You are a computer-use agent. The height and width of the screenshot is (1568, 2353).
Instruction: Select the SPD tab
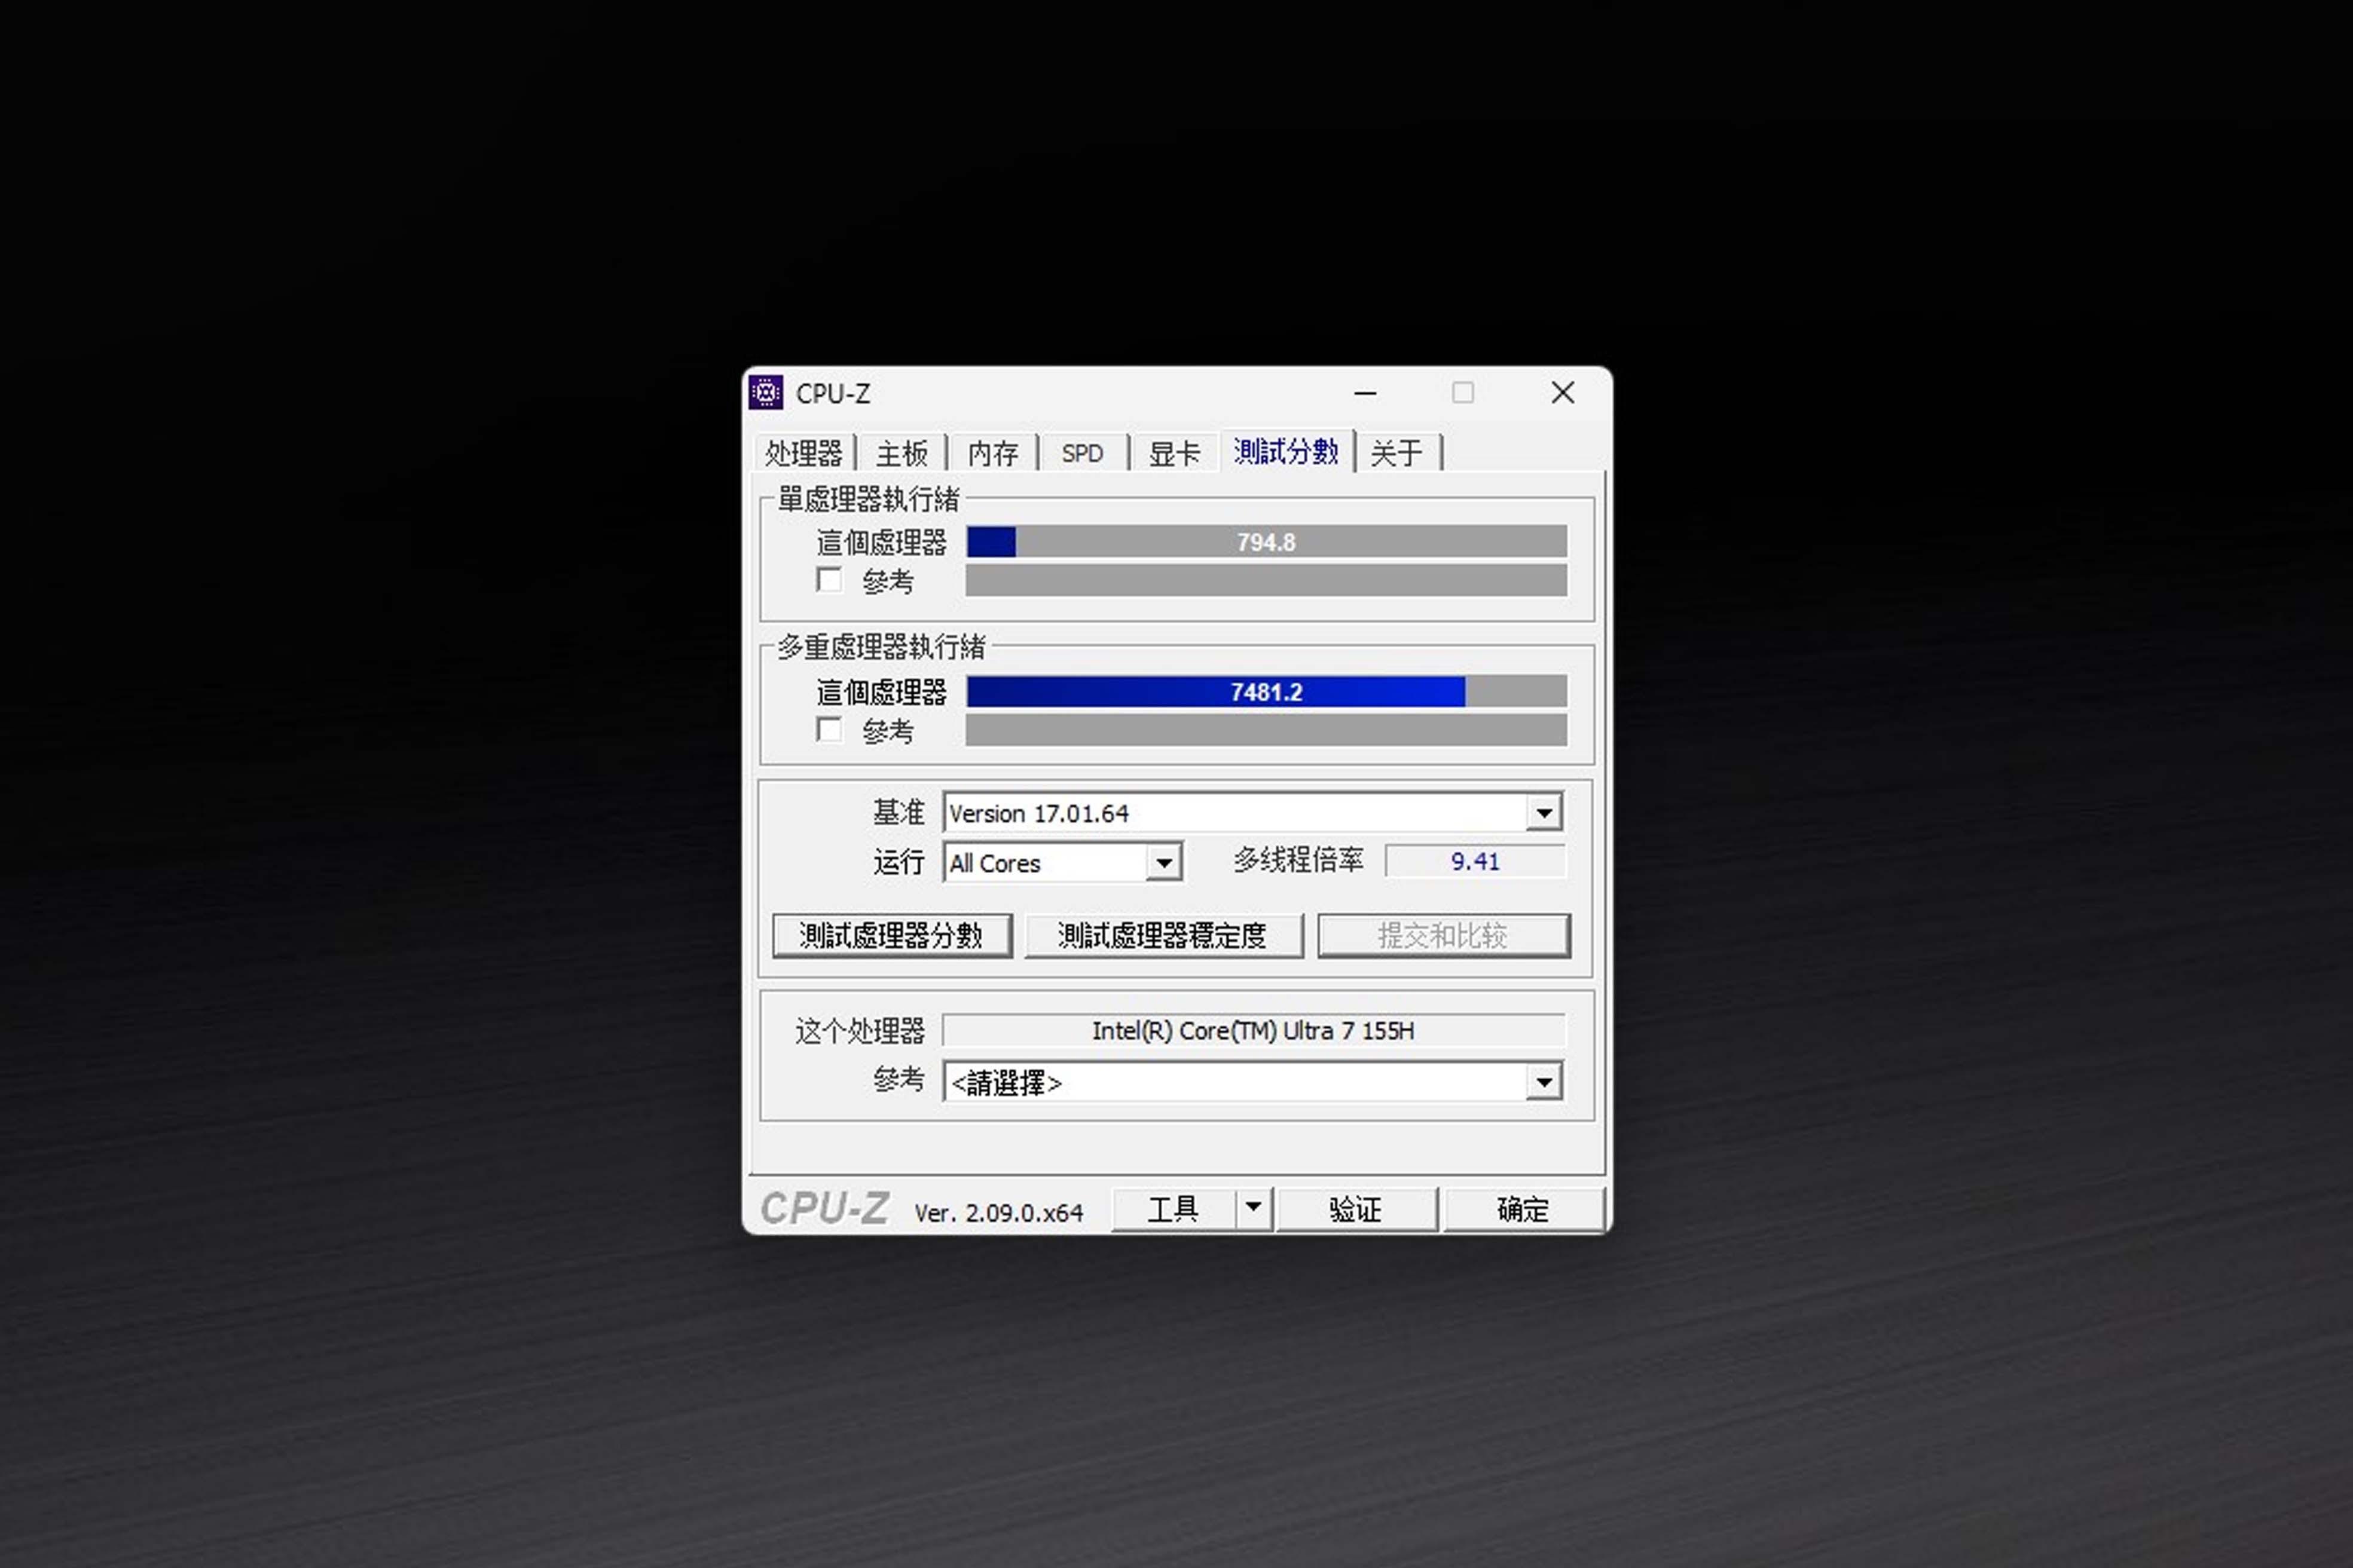pos(1083,453)
